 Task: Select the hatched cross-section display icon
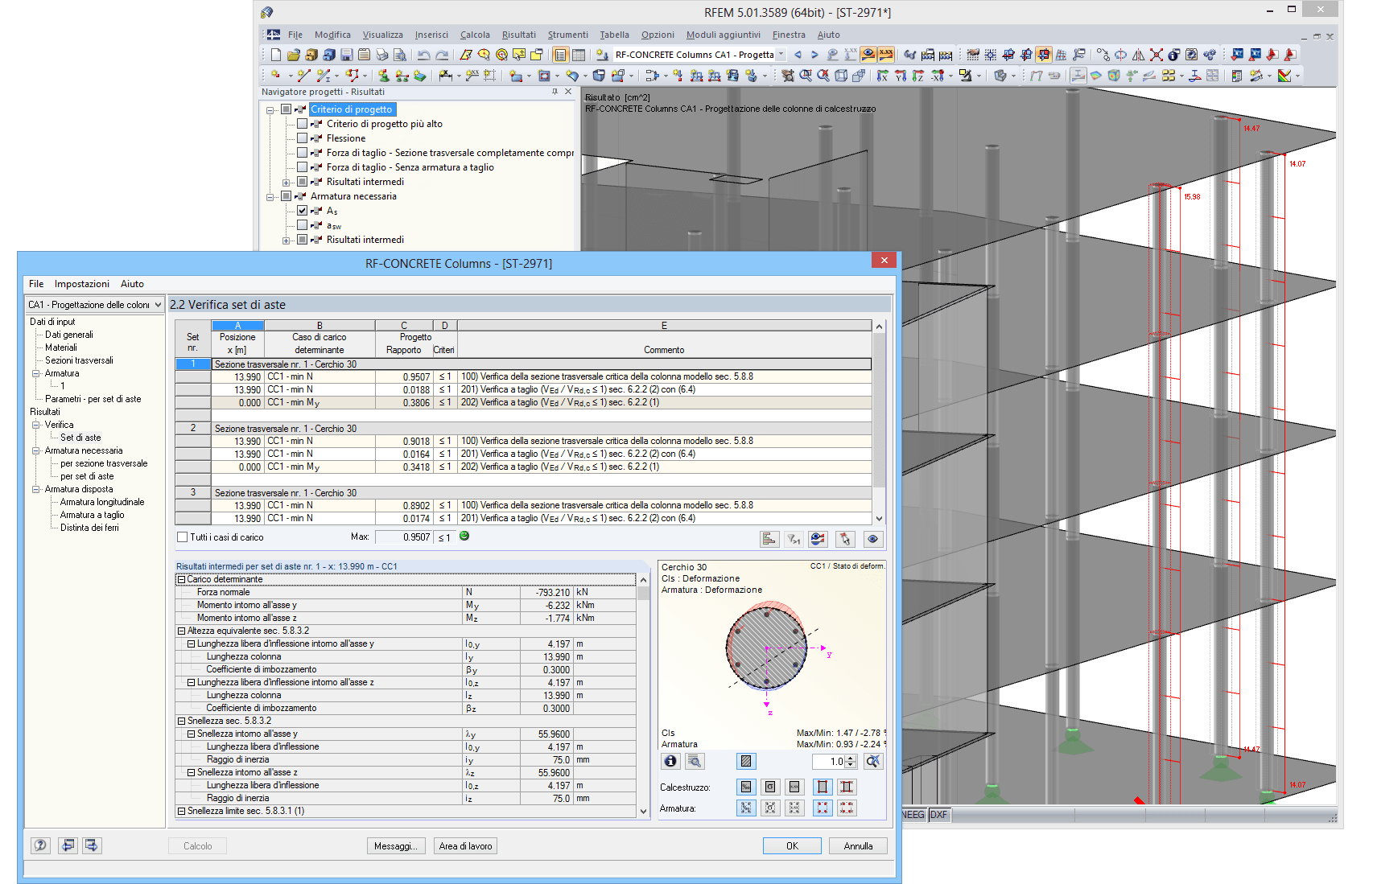(746, 761)
